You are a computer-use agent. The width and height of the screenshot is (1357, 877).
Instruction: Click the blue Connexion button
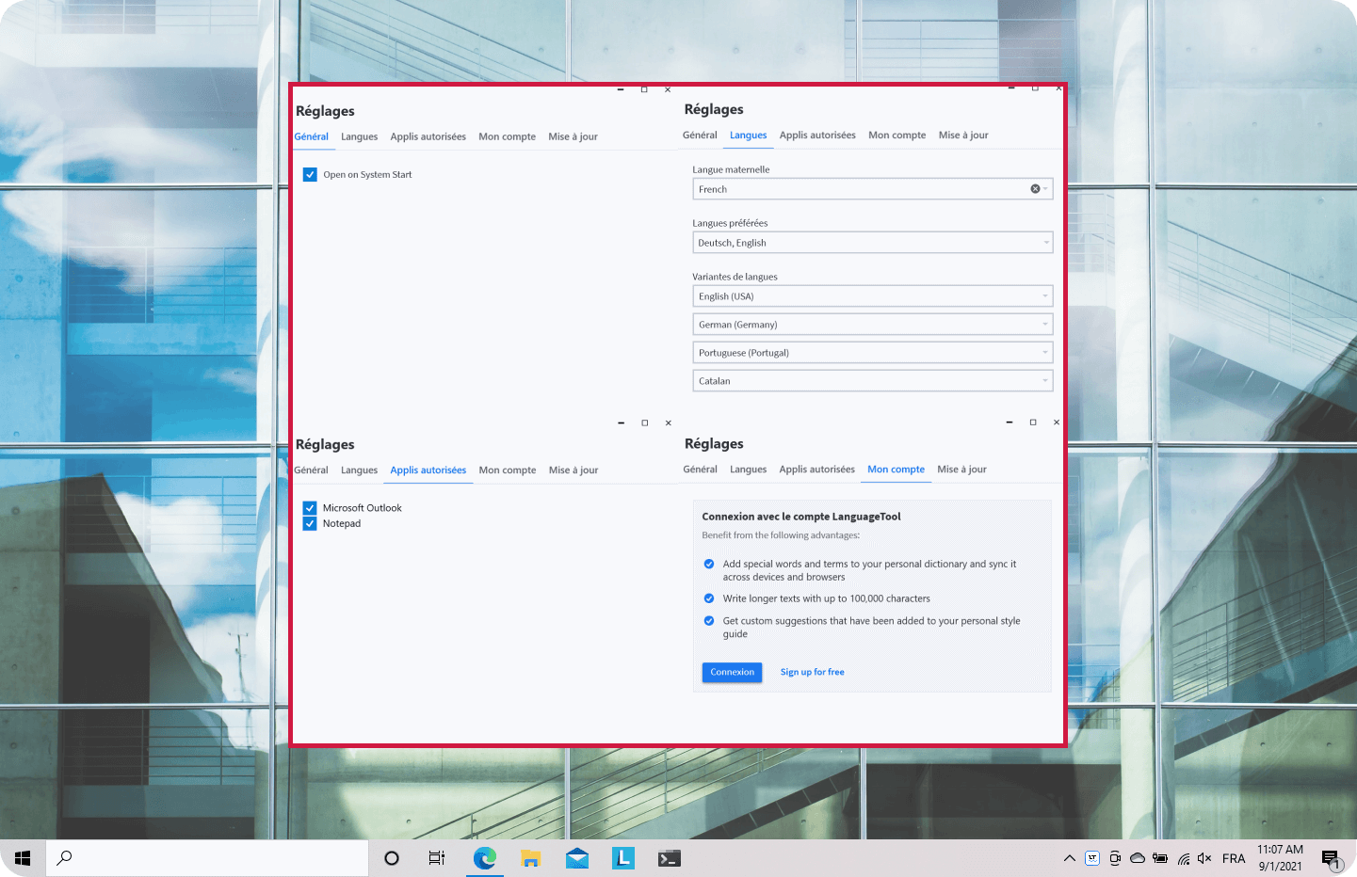pyautogui.click(x=732, y=672)
